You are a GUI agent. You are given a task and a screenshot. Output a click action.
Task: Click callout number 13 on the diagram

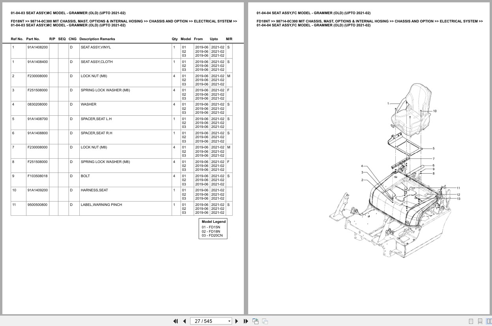pos(458,198)
